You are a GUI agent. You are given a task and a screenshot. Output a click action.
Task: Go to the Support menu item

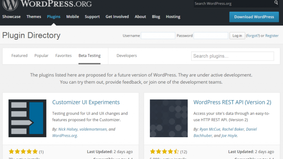[92, 16]
